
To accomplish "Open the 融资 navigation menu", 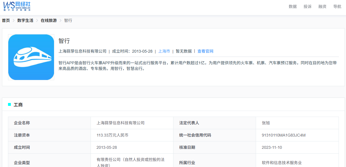I will 322,7.
